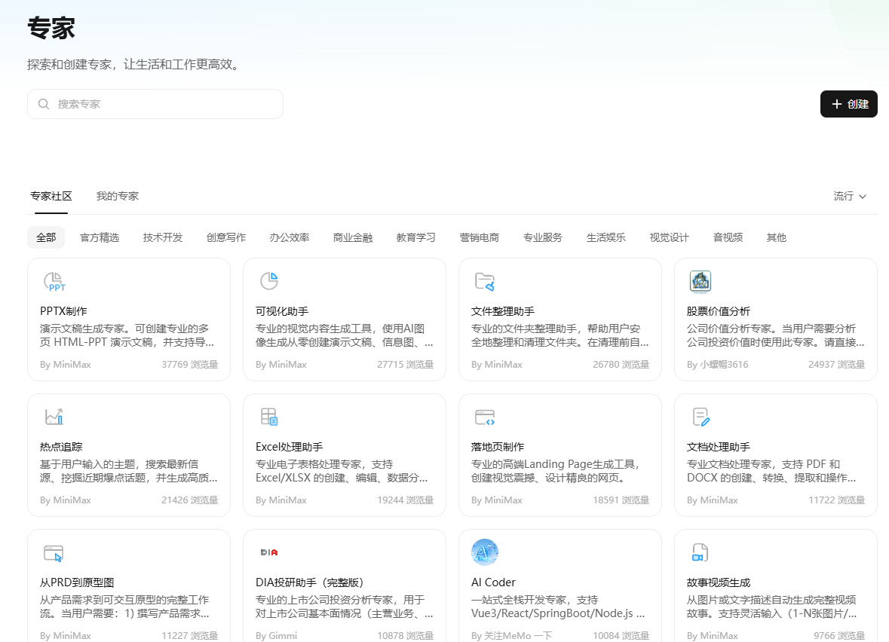Screen dimensions: 889x642
Task: Click the 股票价值分析 chart icon
Action: [700, 280]
